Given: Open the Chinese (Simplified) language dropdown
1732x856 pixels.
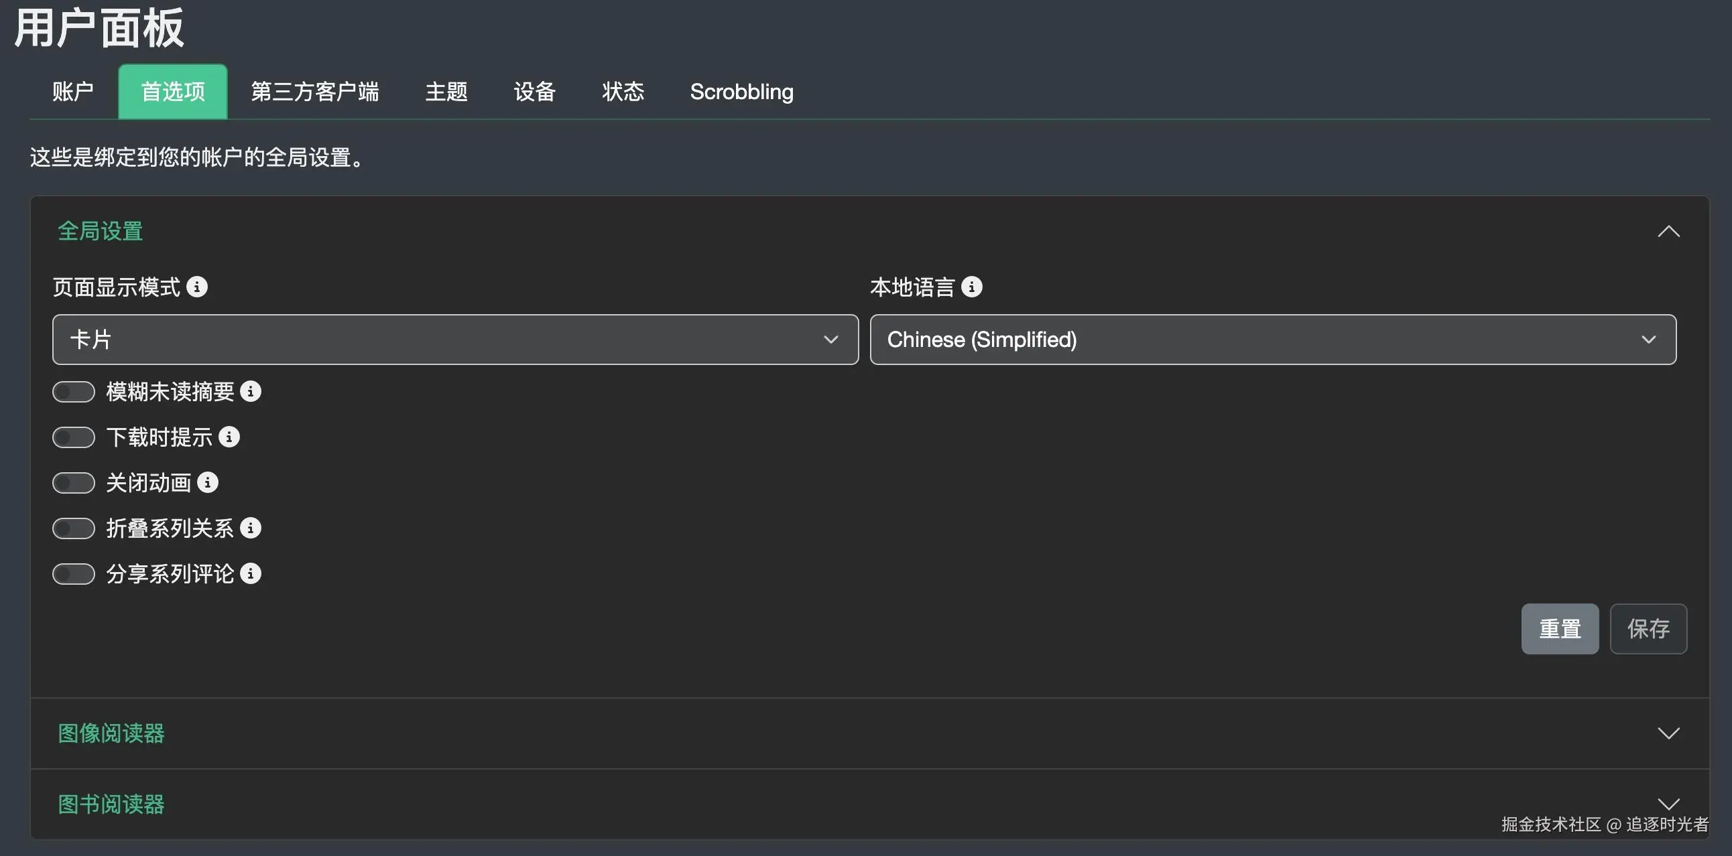Looking at the screenshot, I should click(x=1273, y=340).
